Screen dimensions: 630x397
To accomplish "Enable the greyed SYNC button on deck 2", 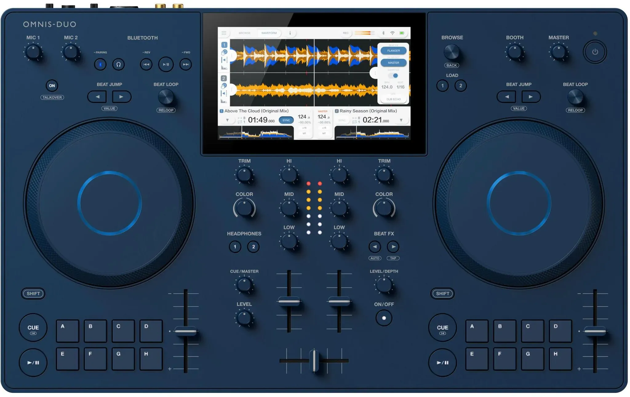I will pyautogui.click(x=342, y=120).
